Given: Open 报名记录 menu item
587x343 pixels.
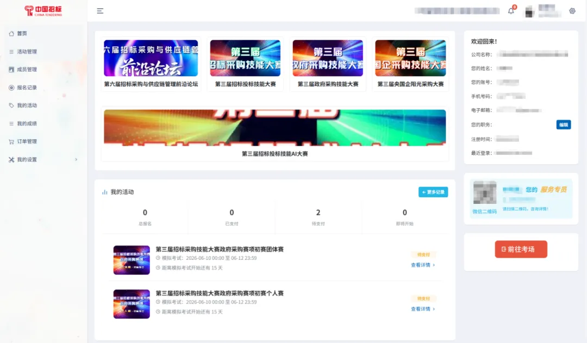Looking at the screenshot, I should click(x=27, y=88).
